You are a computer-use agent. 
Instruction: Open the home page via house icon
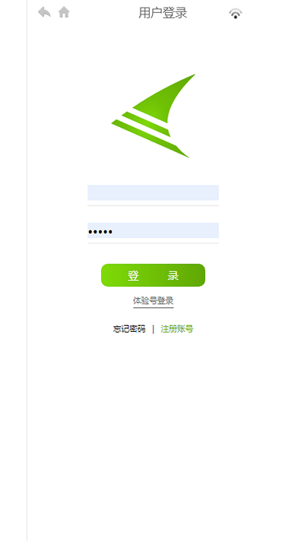(x=64, y=12)
